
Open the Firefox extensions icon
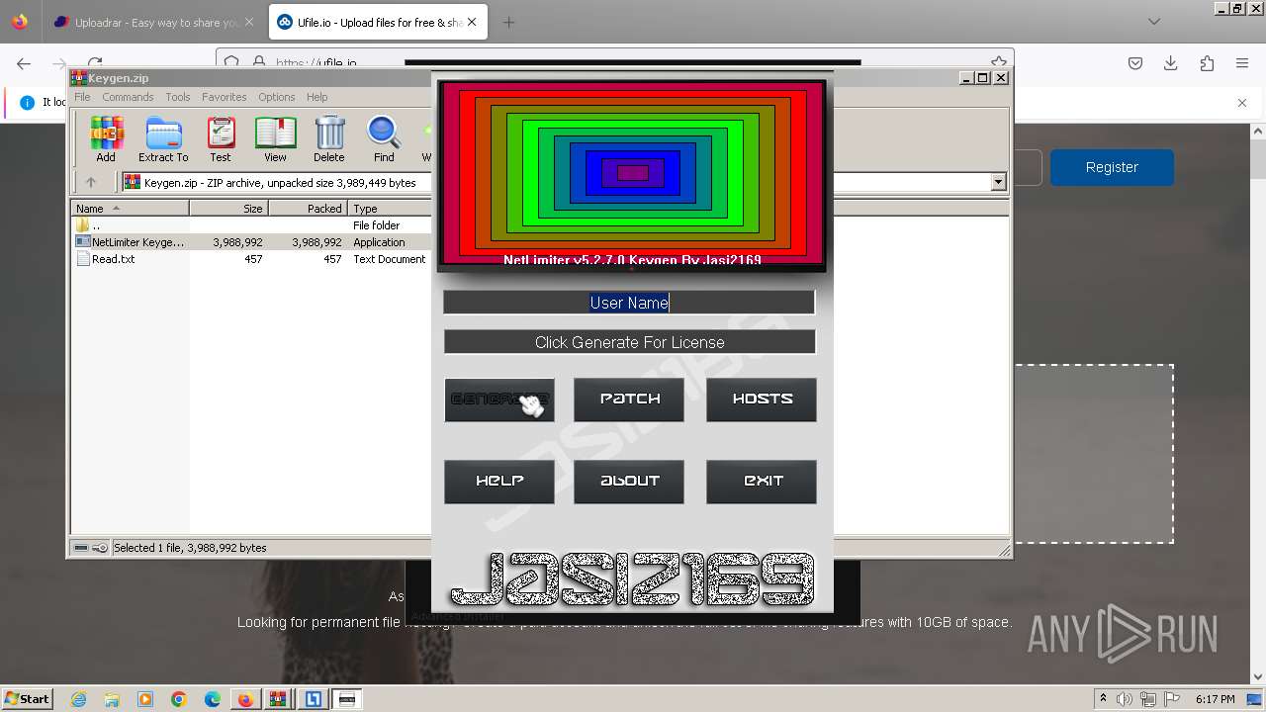pyautogui.click(x=1207, y=63)
